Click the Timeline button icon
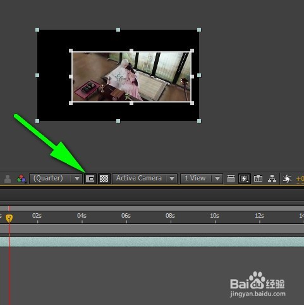Image resolution: width=304 pixels, height=305 pixels. pyautogui.click(x=258, y=179)
